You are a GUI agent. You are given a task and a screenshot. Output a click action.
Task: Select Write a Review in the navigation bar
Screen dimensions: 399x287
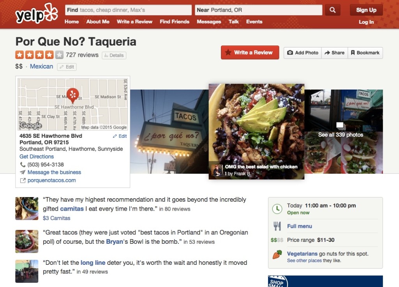click(x=134, y=21)
